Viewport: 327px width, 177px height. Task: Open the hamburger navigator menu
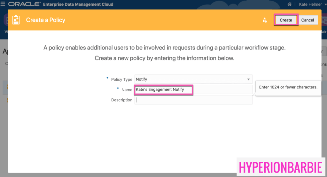tap(3, 4)
